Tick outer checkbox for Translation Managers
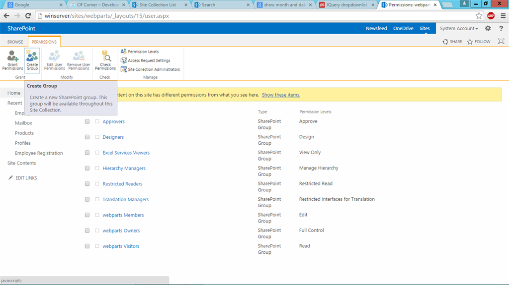The height and width of the screenshot is (285, 509). tap(87, 199)
